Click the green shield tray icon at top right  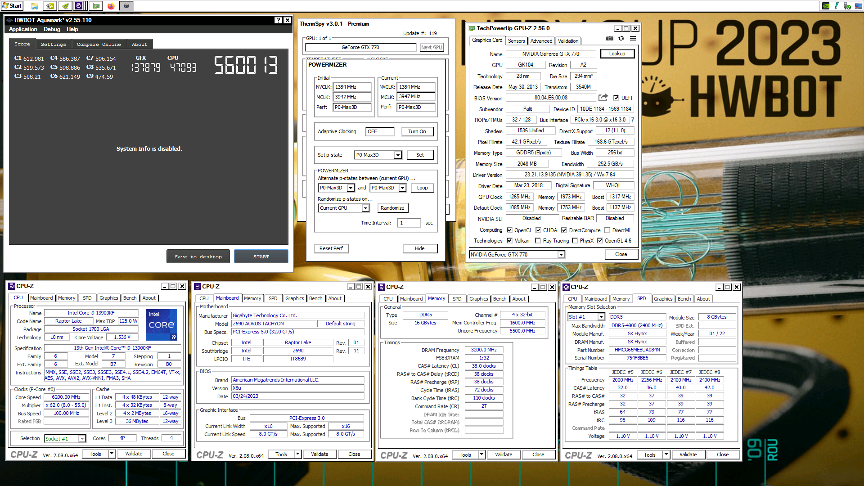tap(847, 6)
